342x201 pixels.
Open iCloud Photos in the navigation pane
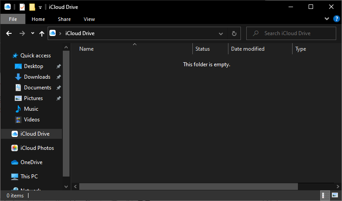tap(37, 148)
